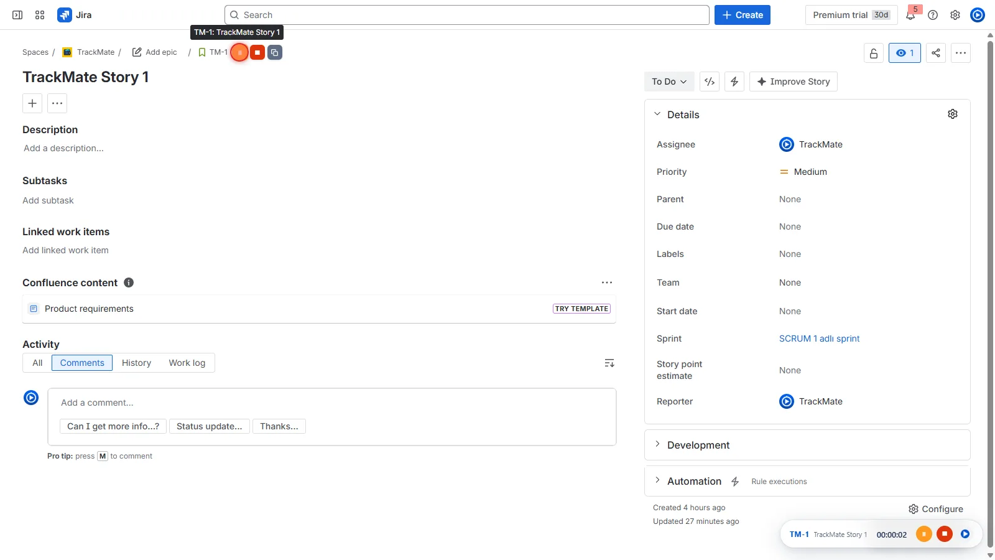Switch to the Work log tab
Viewport: 995px width, 560px height.
[x=187, y=363]
